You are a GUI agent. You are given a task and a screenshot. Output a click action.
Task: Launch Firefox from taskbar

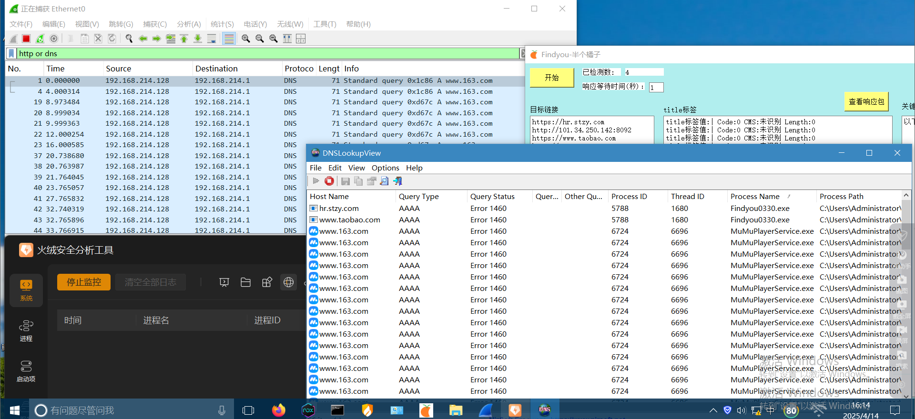tap(279, 410)
